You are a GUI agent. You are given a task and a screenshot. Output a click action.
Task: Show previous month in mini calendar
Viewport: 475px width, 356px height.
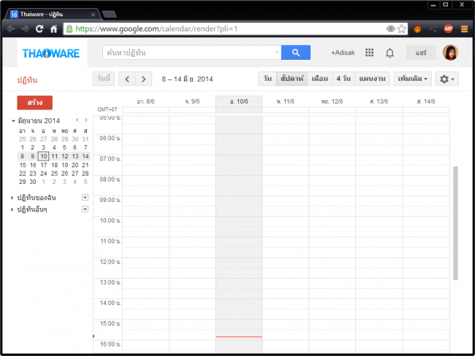(77, 120)
